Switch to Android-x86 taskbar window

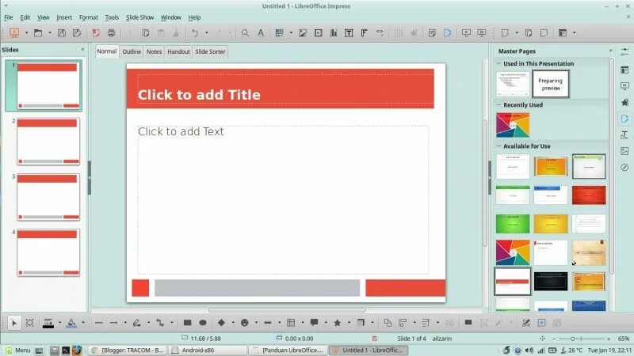tap(207, 350)
